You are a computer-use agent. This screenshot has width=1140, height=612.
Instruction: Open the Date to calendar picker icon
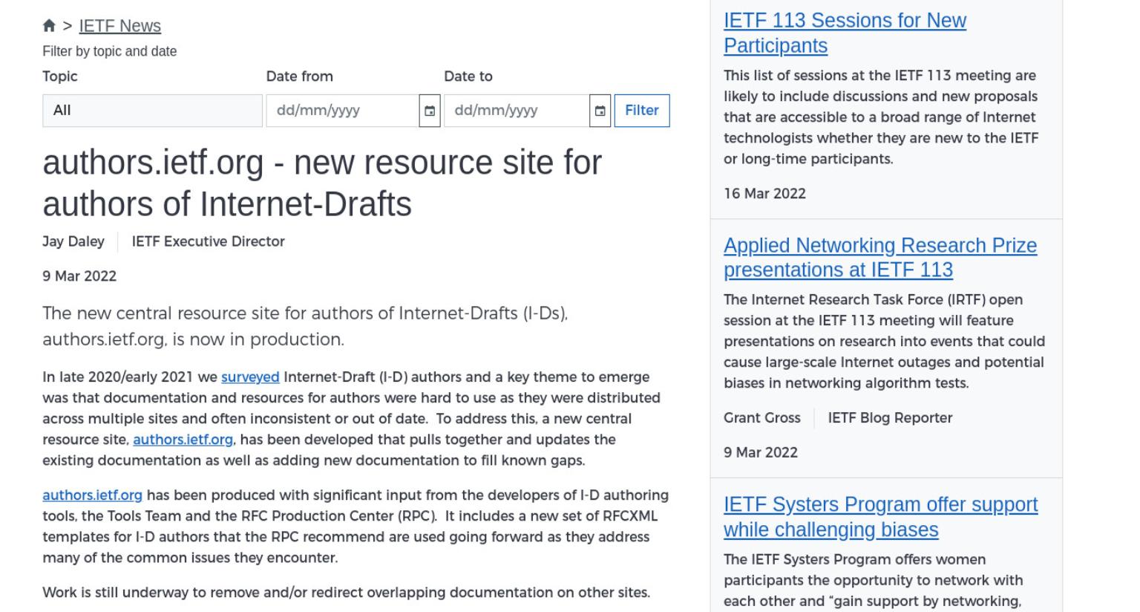(600, 111)
